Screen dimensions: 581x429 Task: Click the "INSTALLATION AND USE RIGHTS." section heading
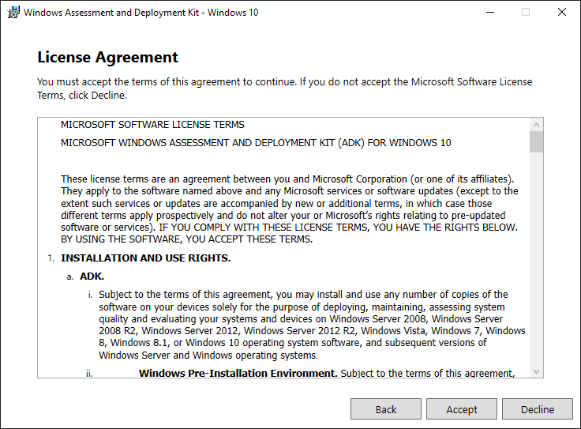click(145, 258)
